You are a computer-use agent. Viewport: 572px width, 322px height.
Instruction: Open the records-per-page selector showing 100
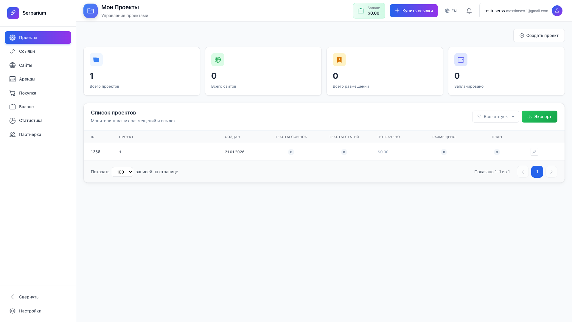click(x=122, y=172)
